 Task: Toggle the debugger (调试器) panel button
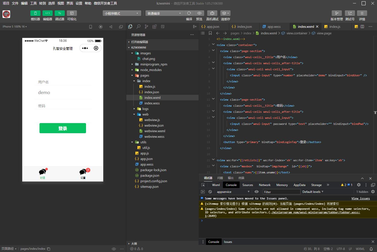click(60, 13)
